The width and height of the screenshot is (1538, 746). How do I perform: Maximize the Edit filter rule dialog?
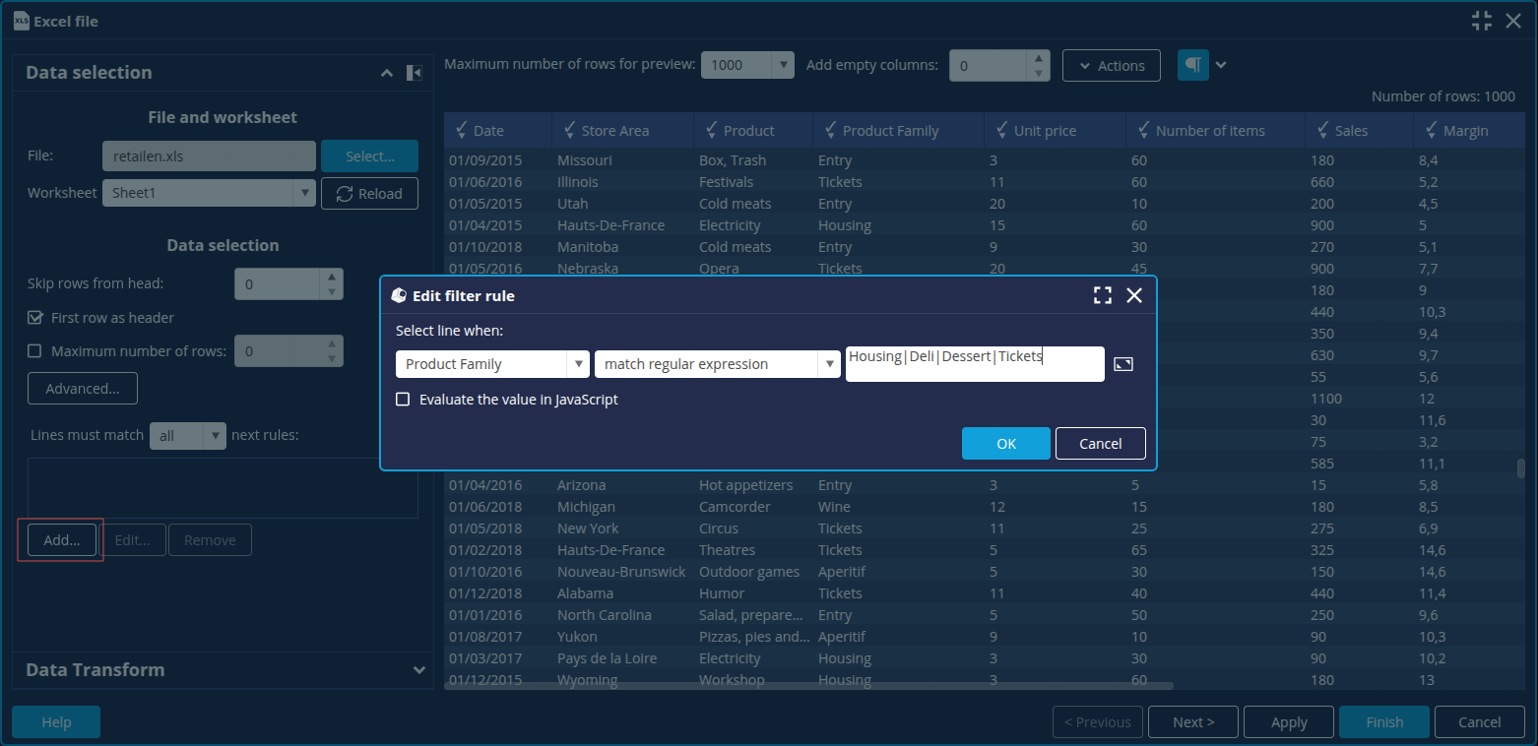(x=1103, y=295)
